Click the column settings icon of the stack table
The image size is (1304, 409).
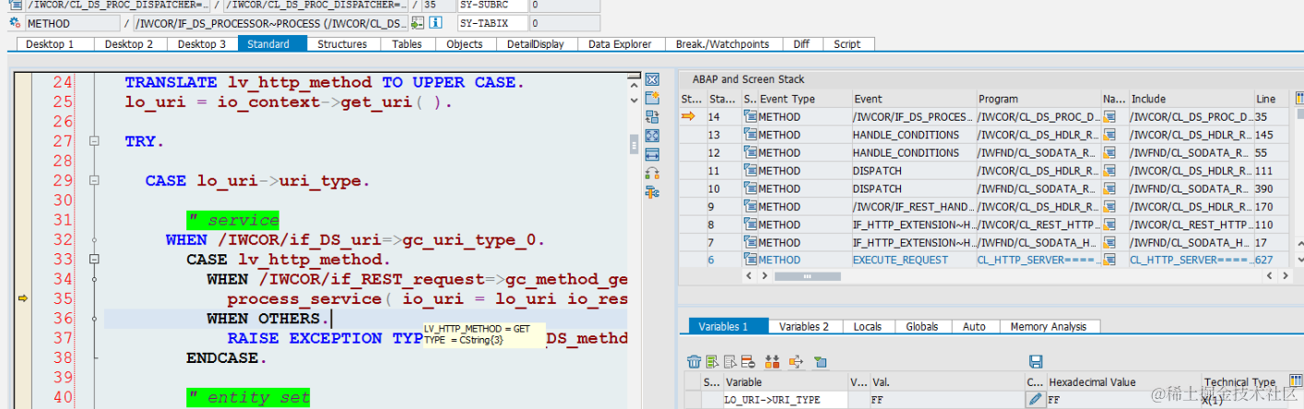click(1298, 99)
